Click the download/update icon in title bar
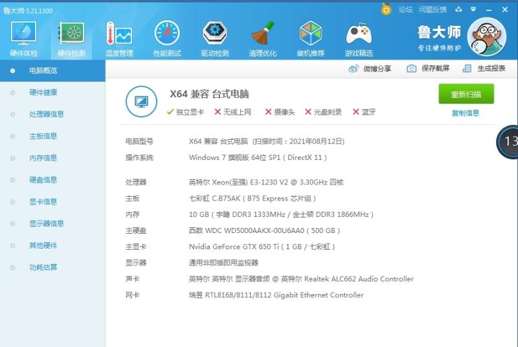518x347 pixels. pyautogui.click(x=458, y=10)
